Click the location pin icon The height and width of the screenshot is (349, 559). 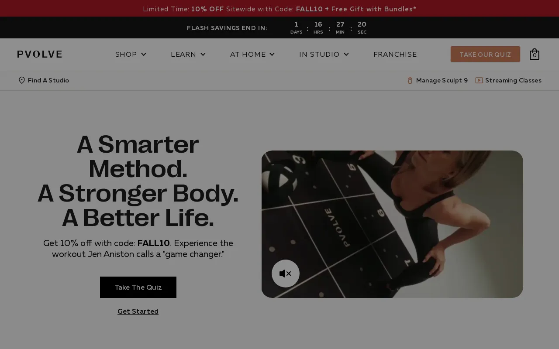pos(22,80)
